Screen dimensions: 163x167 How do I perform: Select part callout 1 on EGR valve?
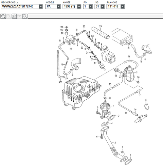click(x=113, y=106)
